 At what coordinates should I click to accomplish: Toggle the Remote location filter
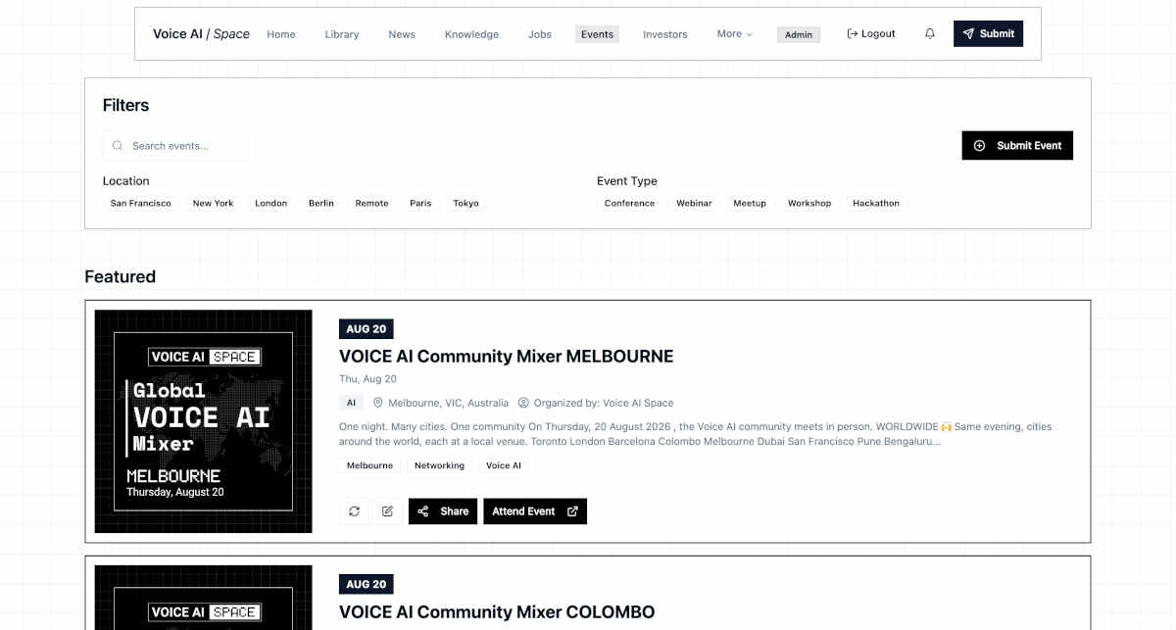(x=371, y=204)
